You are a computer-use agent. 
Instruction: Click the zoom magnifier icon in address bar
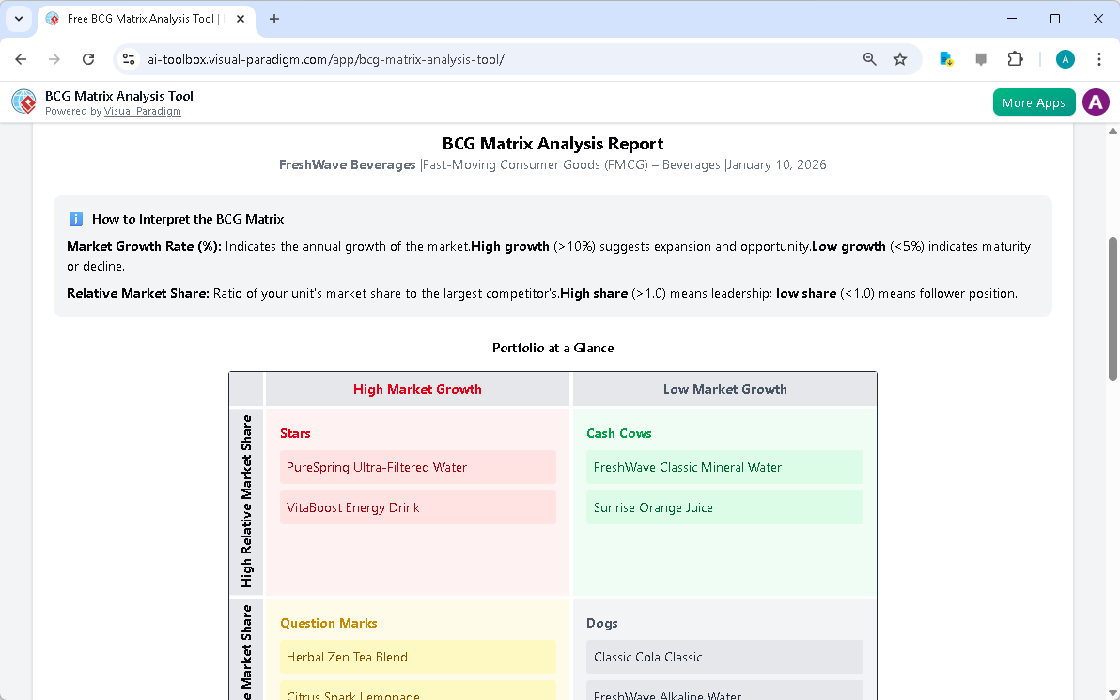pos(869,58)
